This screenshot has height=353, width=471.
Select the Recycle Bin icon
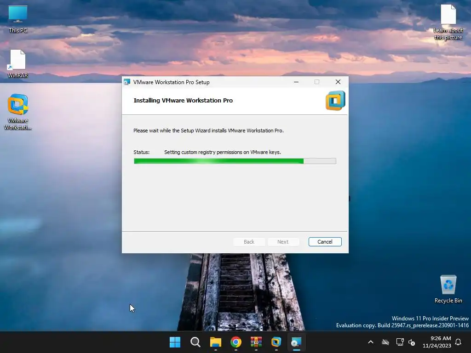[448, 289]
